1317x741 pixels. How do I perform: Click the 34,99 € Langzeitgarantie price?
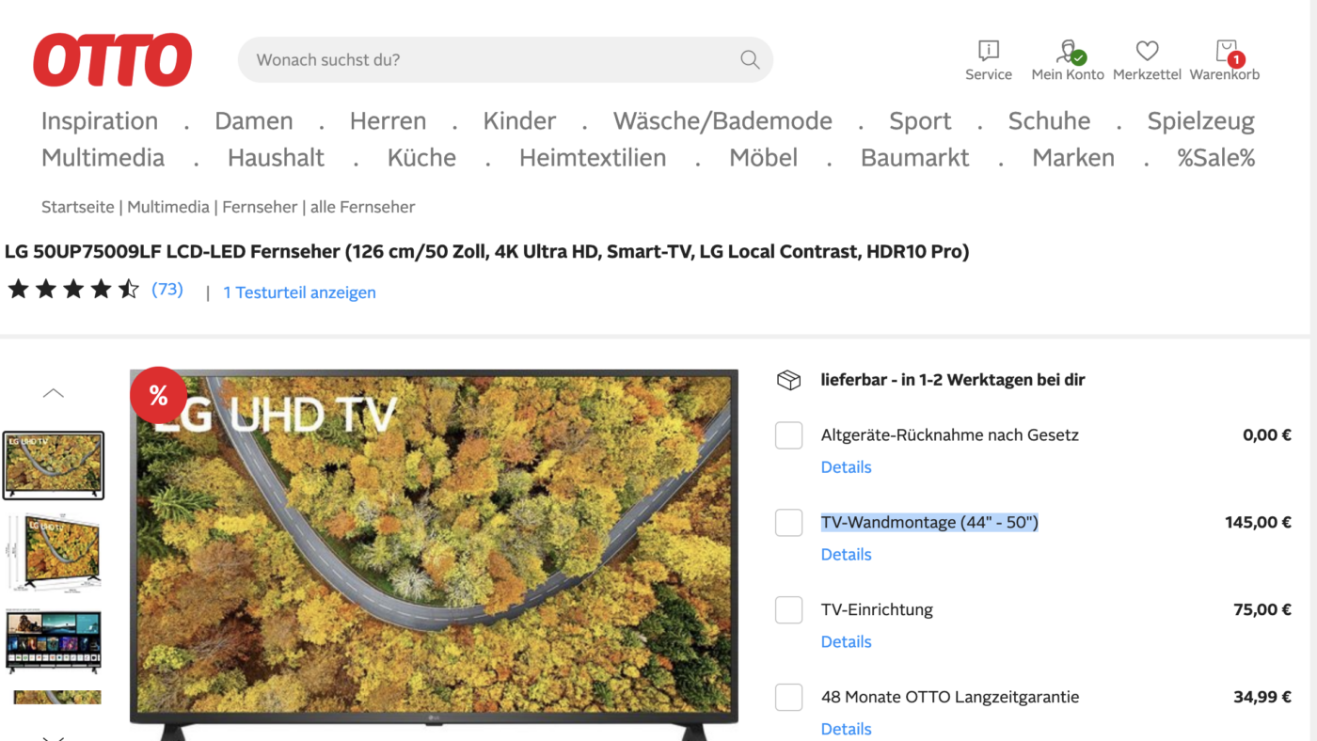click(1262, 698)
